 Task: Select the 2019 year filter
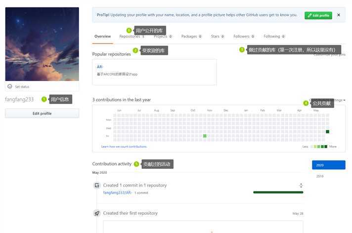point(320,176)
